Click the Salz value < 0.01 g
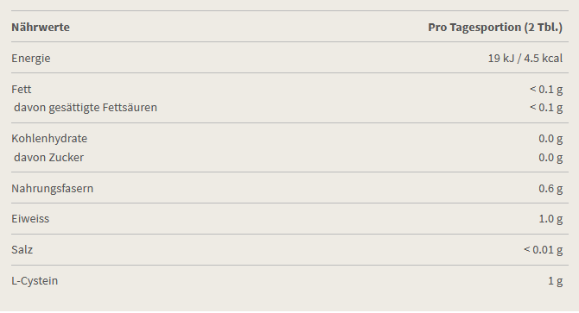Image resolution: width=579 pixels, height=313 pixels. [544, 250]
